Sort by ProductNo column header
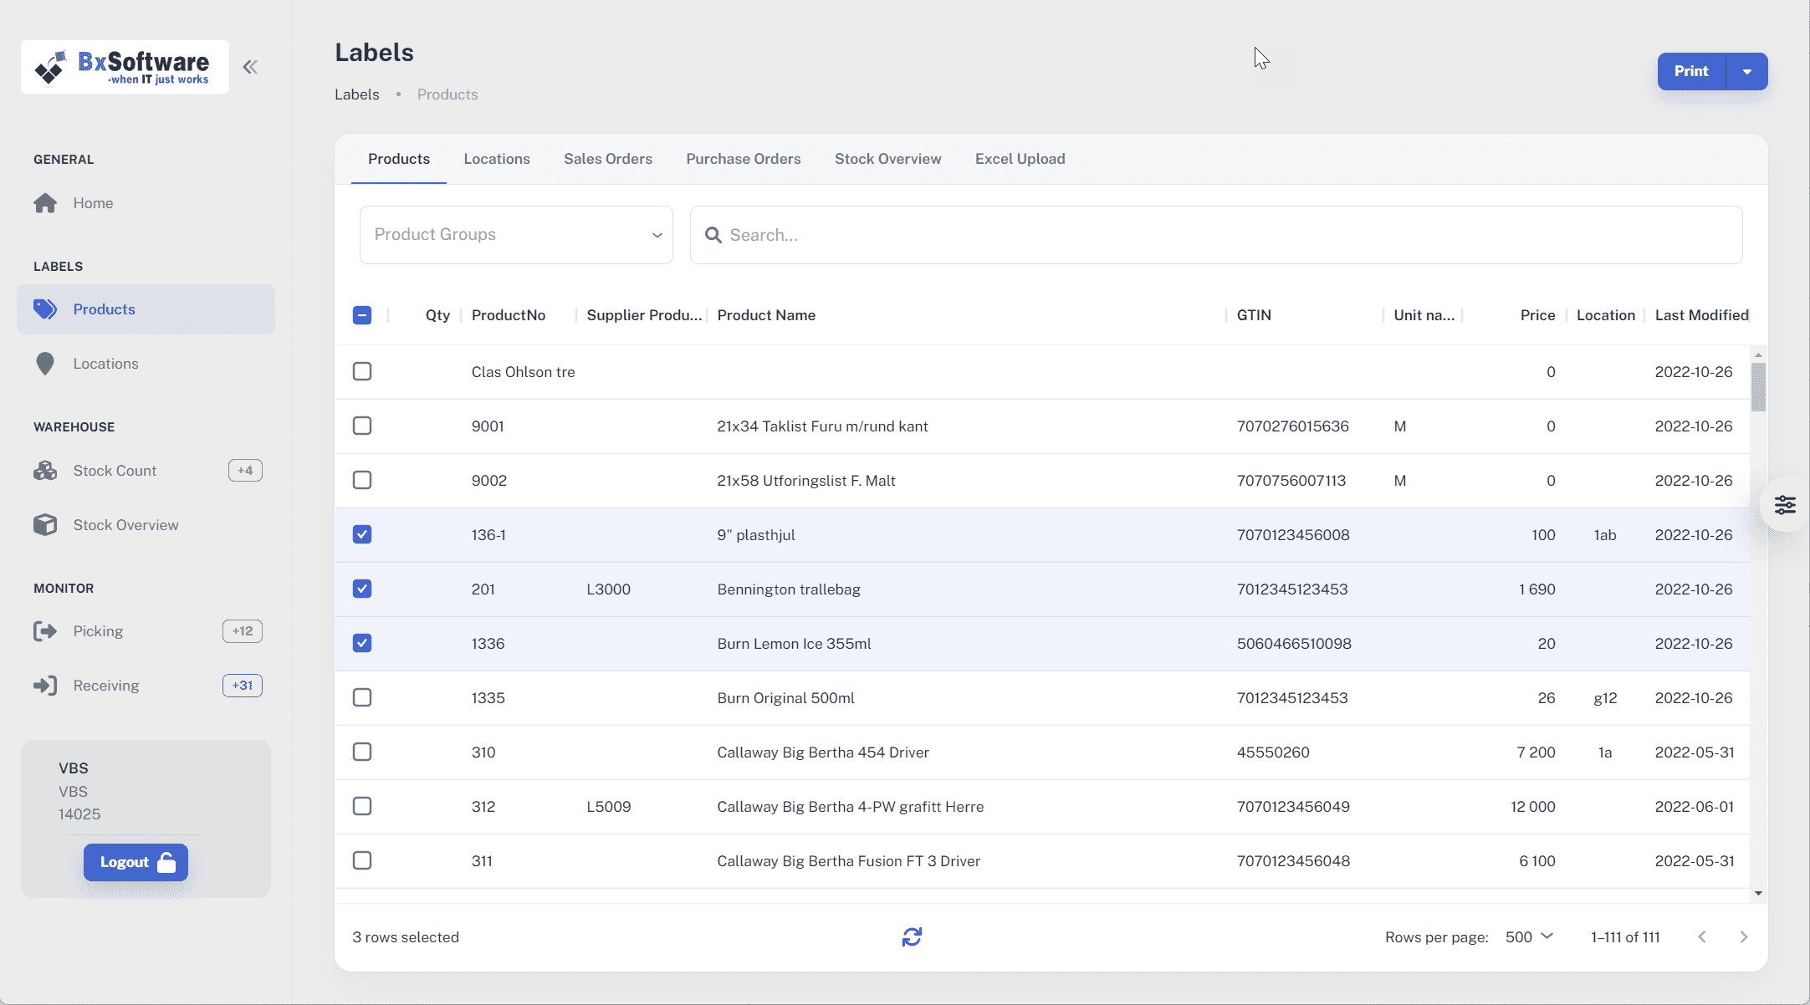Screen dimensions: 1810x1005 click(x=509, y=315)
